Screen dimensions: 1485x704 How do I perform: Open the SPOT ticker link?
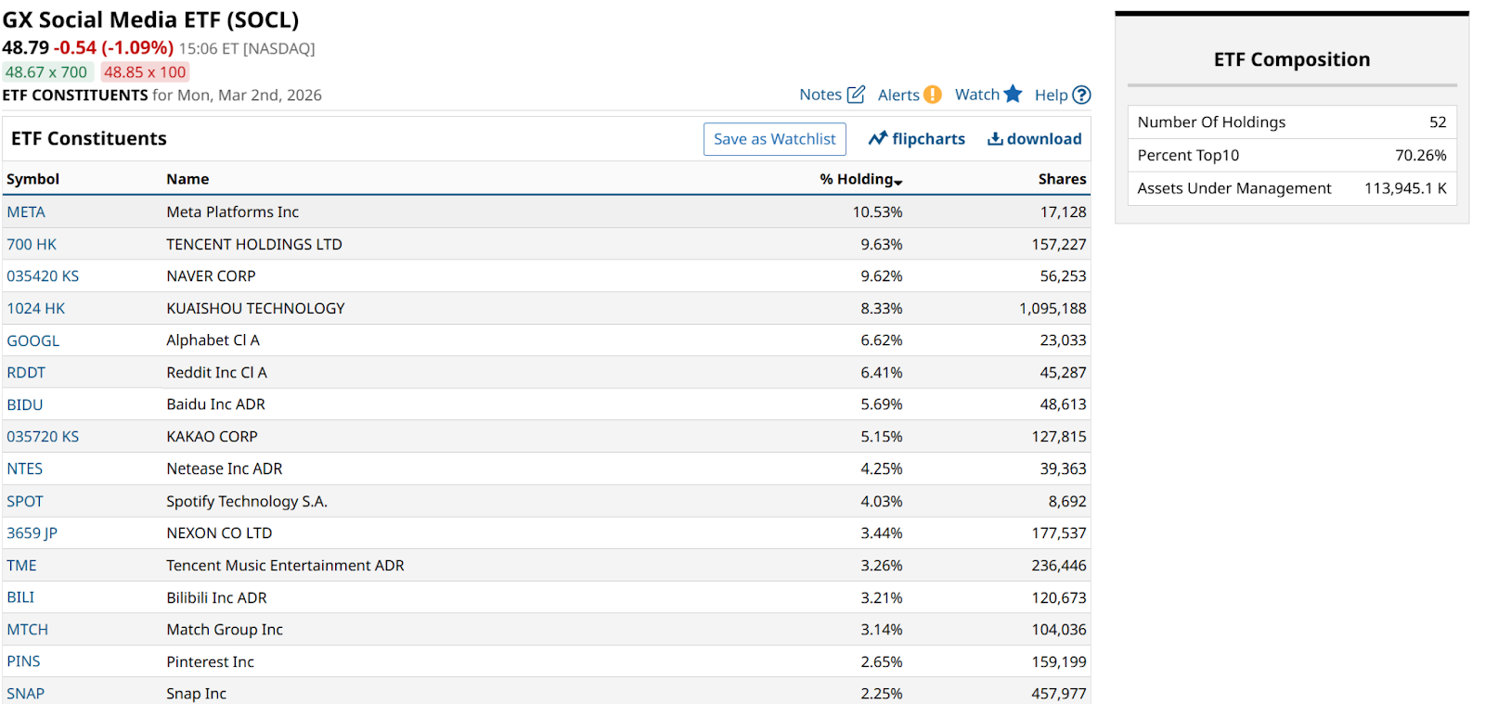pyautogui.click(x=25, y=502)
